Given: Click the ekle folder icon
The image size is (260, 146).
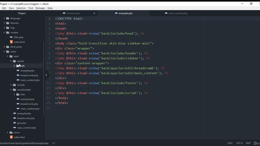Looking at the screenshot, I should click(x=18, y=94).
